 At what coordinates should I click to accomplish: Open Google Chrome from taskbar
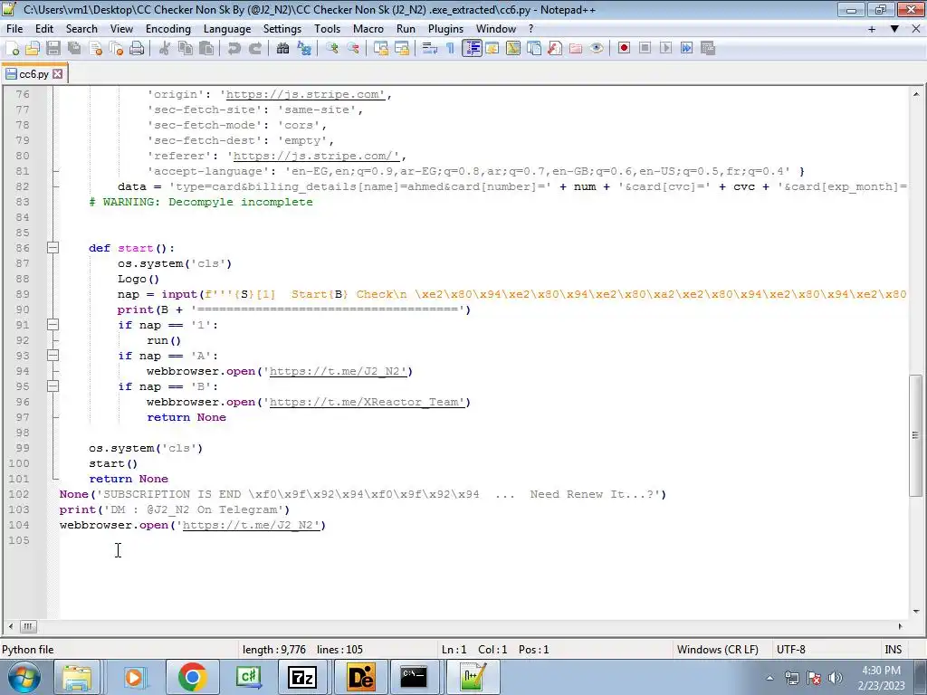(x=192, y=677)
